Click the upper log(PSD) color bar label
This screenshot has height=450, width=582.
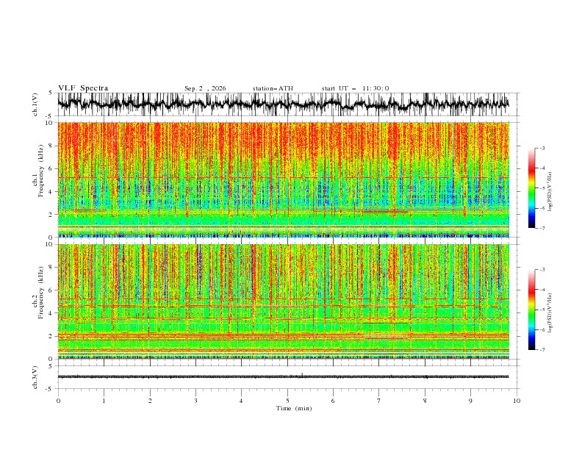(550, 192)
